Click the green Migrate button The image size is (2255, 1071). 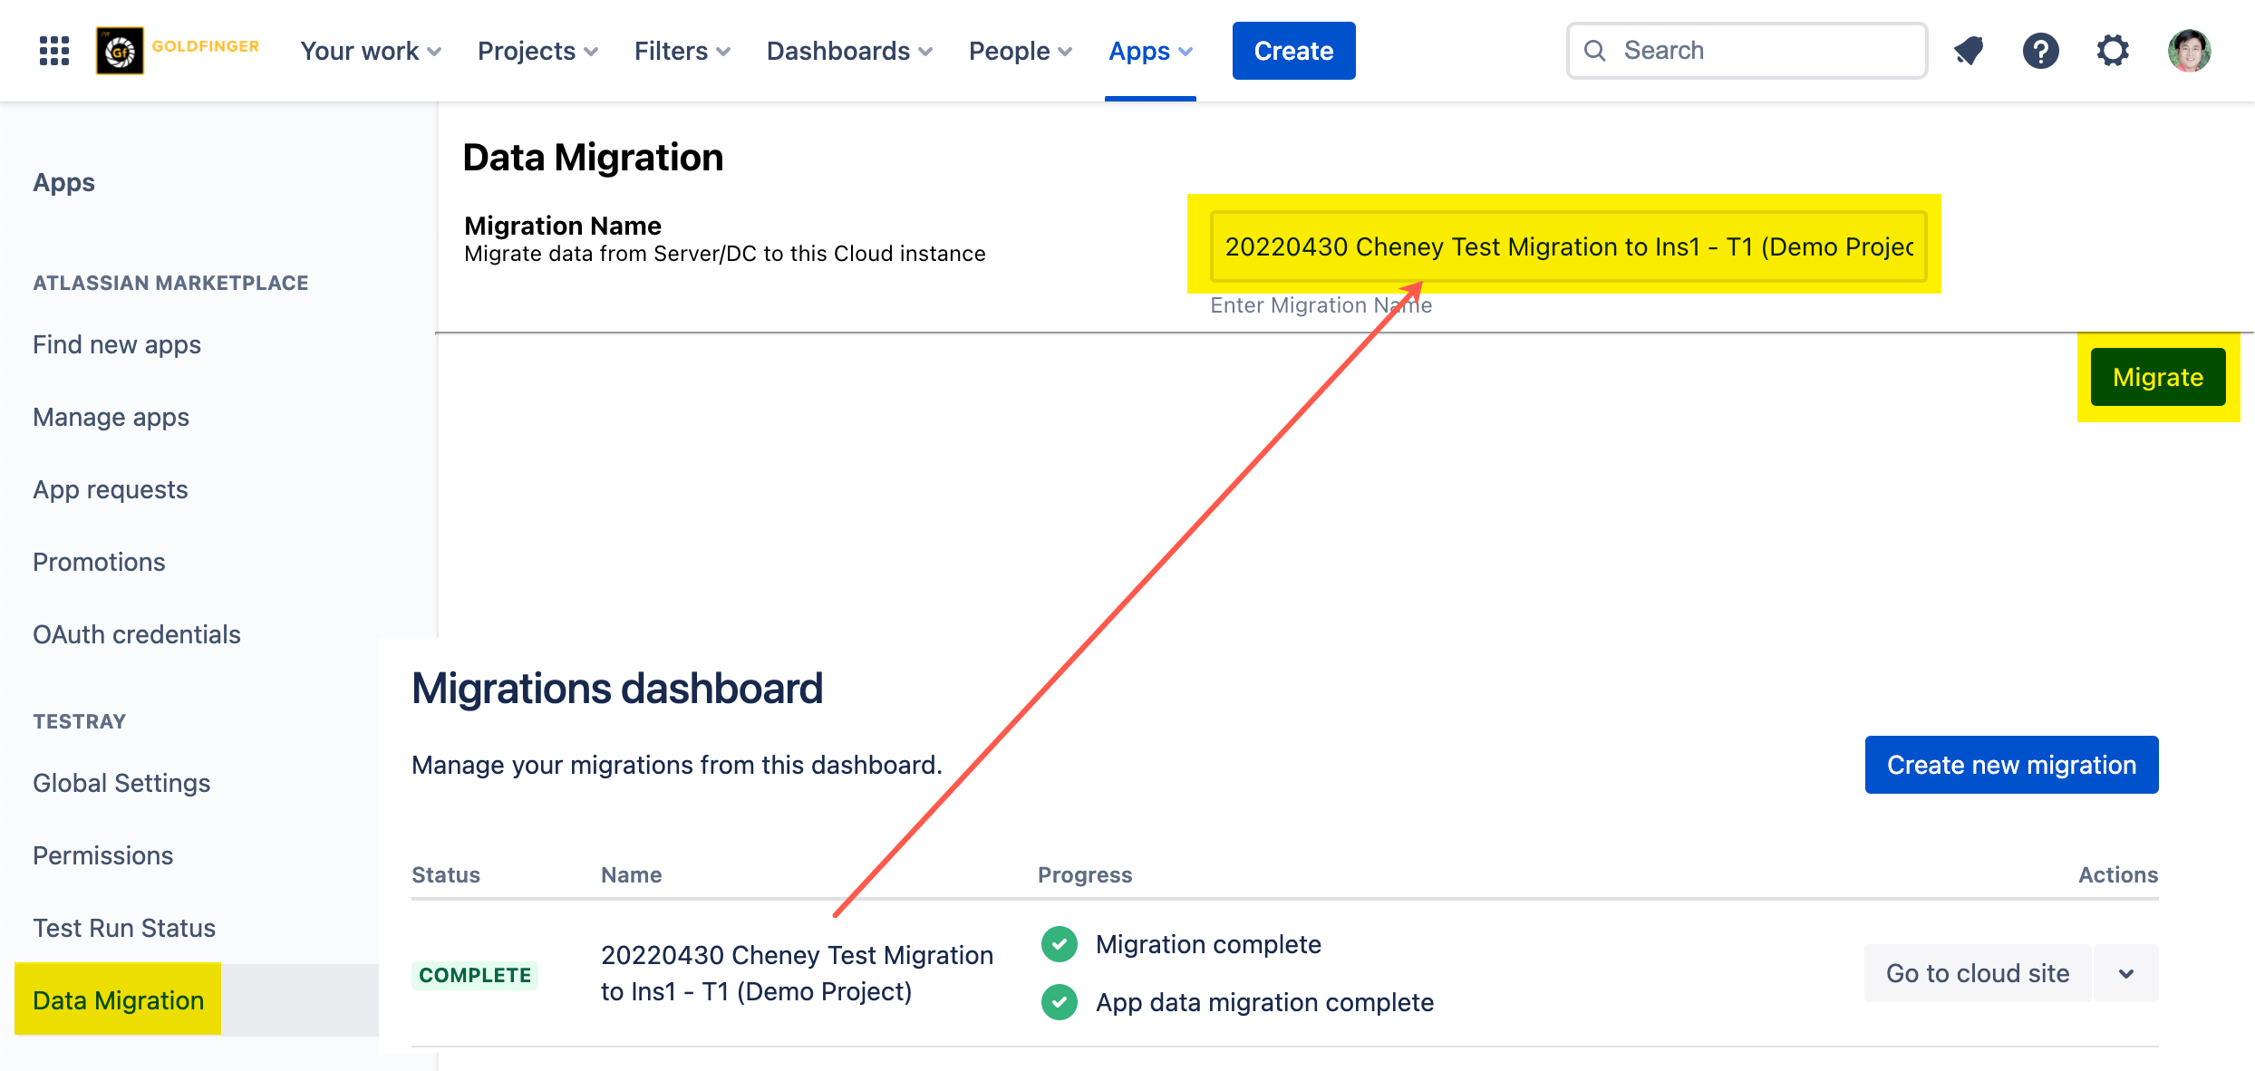pos(2157,377)
